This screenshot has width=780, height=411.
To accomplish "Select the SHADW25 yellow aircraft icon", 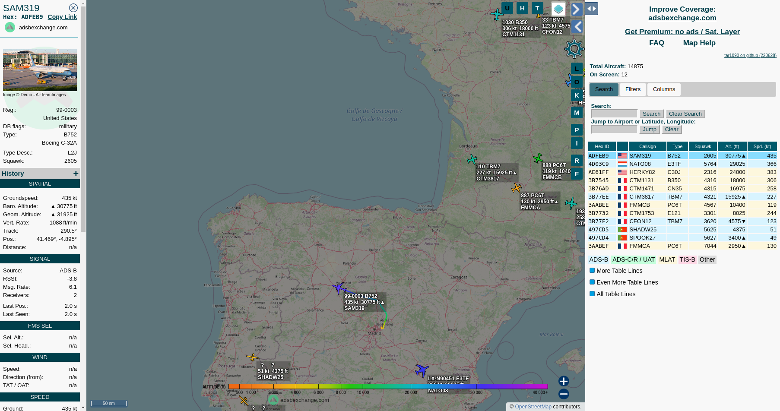I will (253, 357).
